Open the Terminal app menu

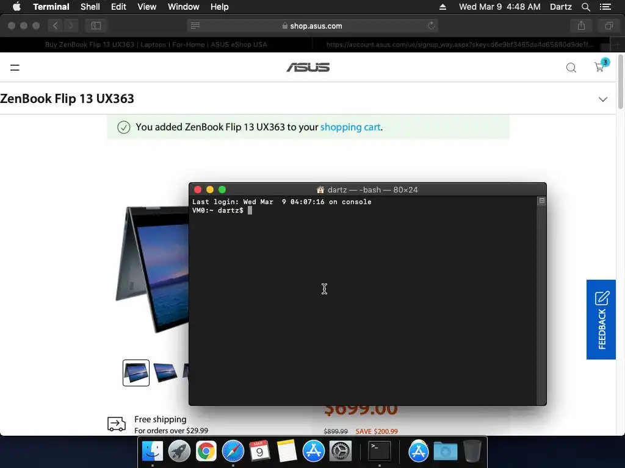[51, 7]
